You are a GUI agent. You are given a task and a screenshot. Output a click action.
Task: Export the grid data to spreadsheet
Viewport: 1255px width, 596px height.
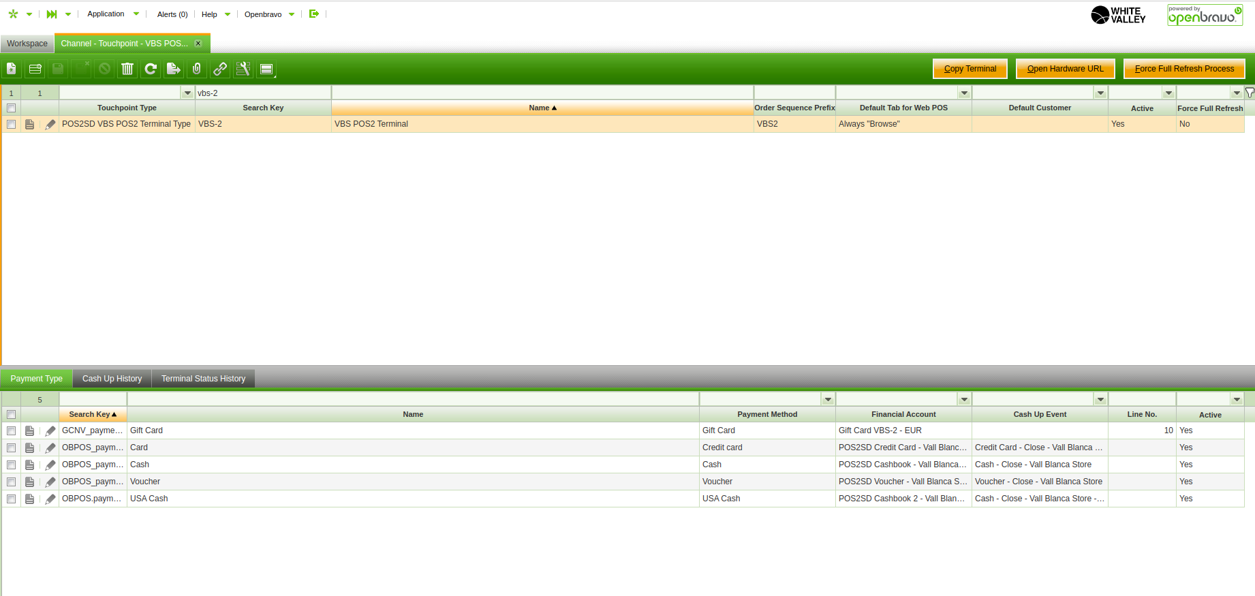pos(174,69)
